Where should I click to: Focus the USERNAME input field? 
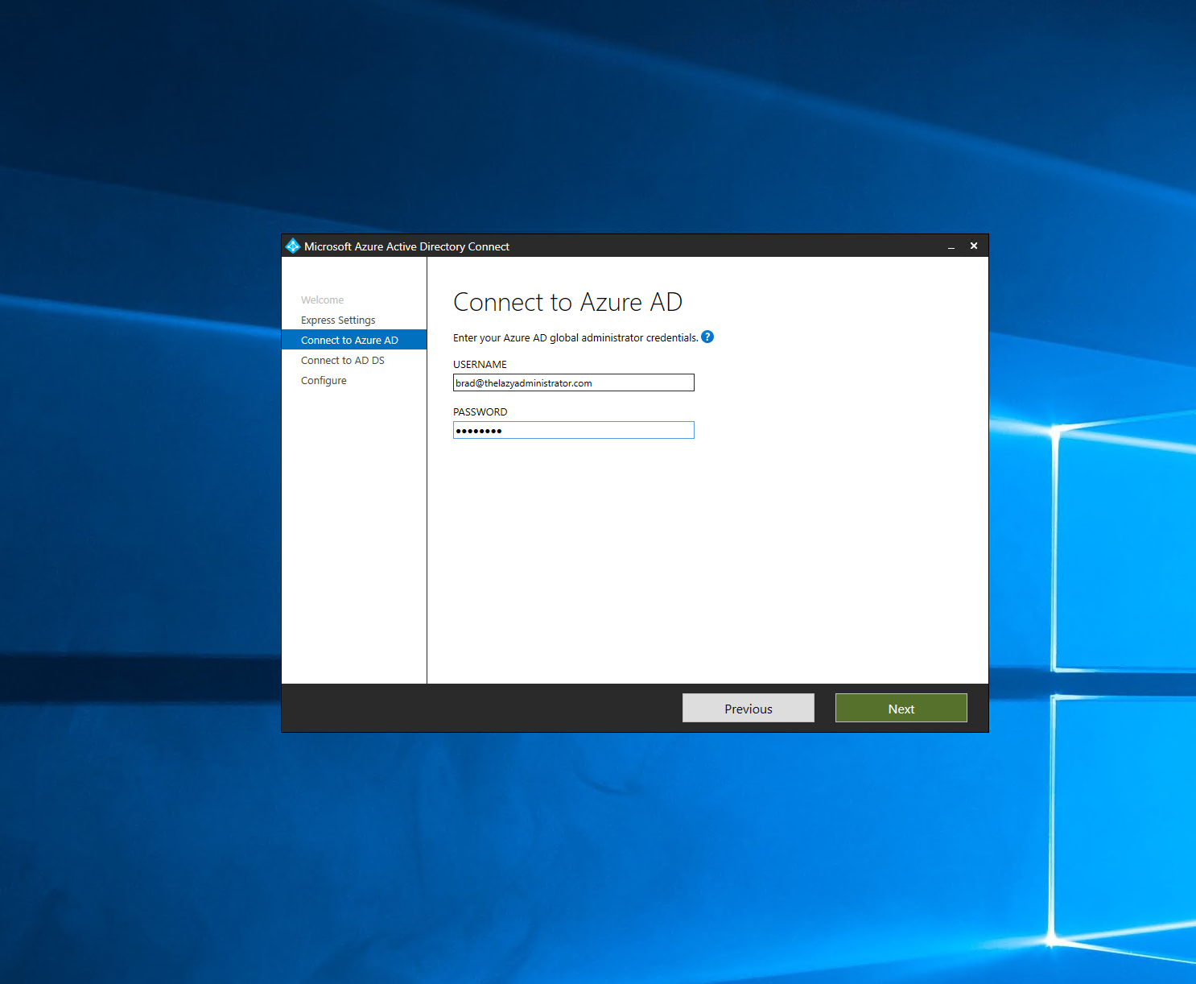pos(574,382)
